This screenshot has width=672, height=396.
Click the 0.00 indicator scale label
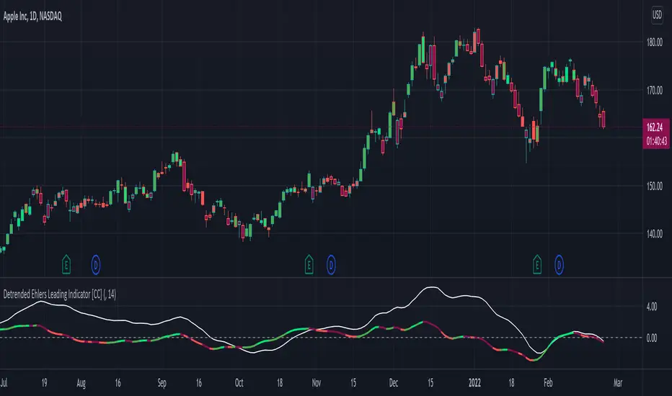coord(651,338)
